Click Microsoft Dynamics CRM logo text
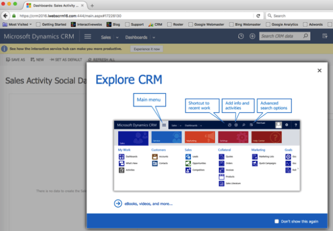Image resolution: width=333 pixels, height=231 pixels. click(x=39, y=37)
